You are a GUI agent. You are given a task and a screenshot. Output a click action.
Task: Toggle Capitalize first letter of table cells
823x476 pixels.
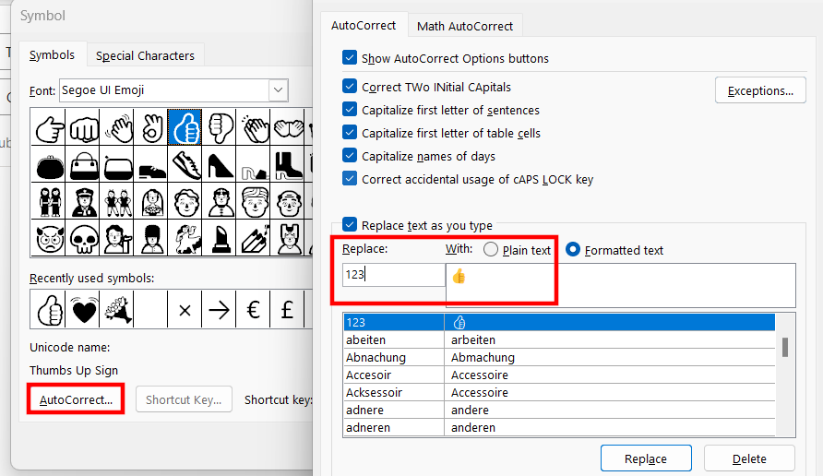[350, 132]
